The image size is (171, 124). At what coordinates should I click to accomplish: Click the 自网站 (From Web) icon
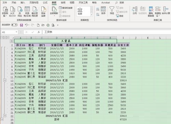tap(20, 9)
